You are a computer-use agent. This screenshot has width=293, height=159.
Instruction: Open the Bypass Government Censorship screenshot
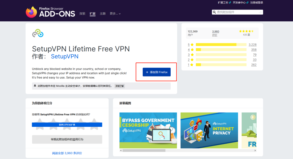point(148,130)
